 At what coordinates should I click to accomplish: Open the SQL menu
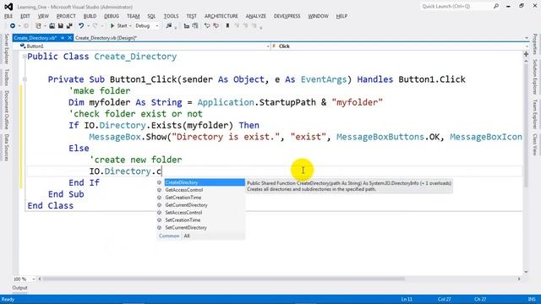pyautogui.click(x=151, y=16)
